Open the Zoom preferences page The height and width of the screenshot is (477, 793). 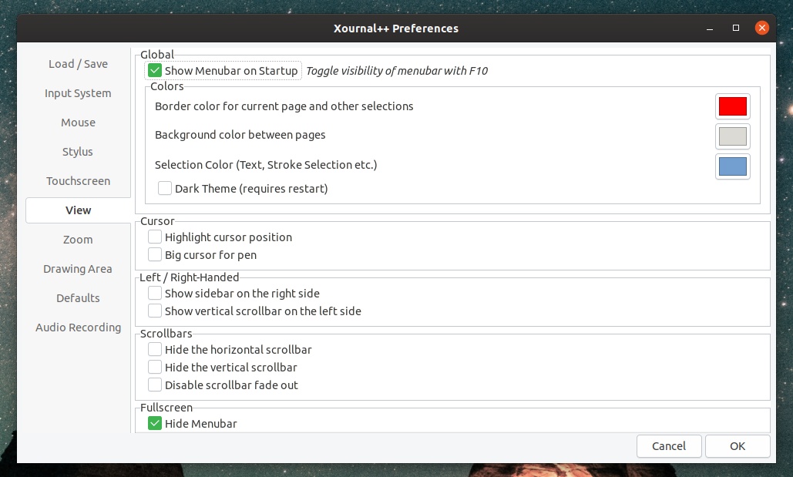click(78, 239)
